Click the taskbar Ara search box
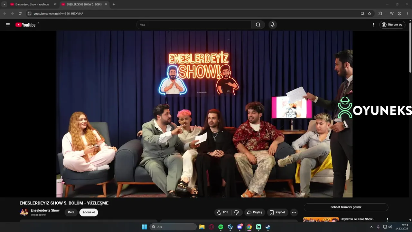This screenshot has height=232, width=412. (173, 227)
